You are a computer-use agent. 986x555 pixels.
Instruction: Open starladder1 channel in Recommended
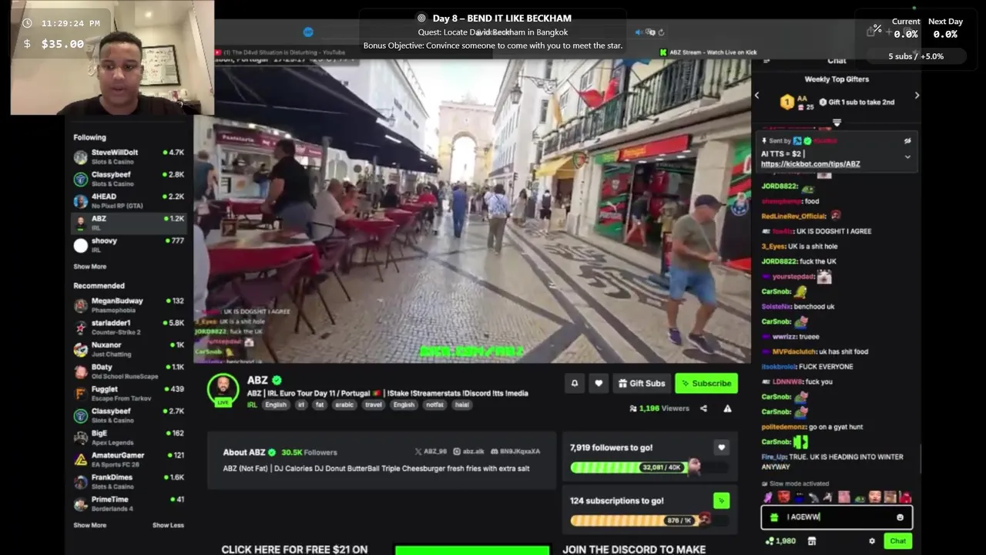129,327
